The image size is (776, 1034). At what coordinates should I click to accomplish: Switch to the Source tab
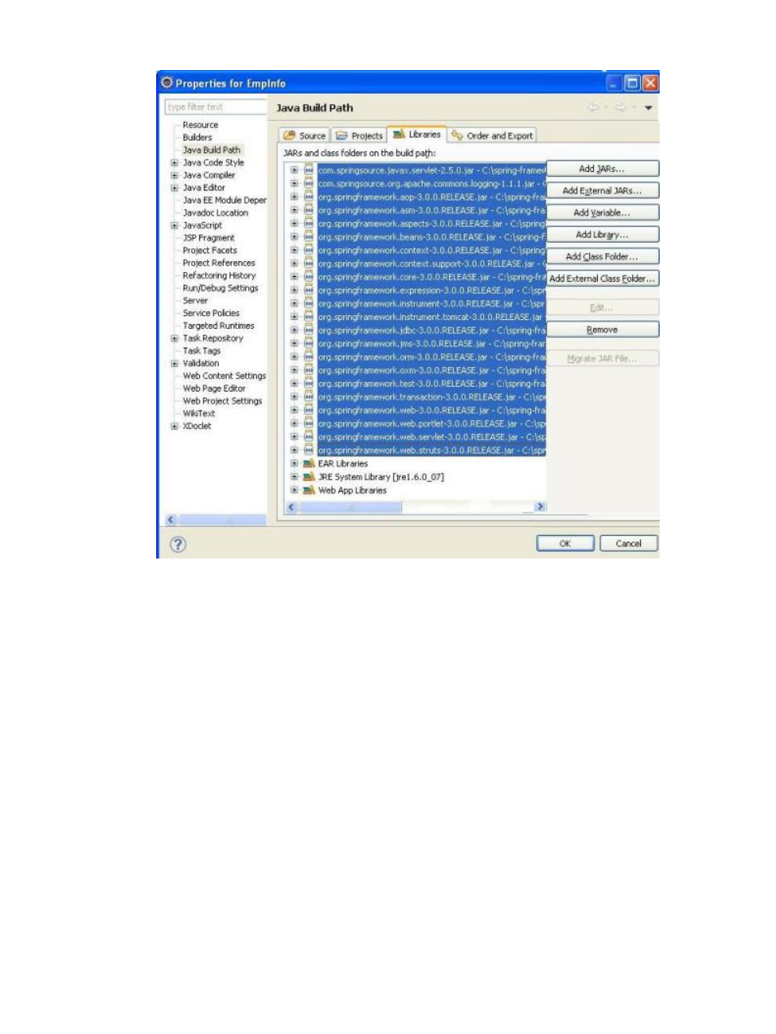click(304, 136)
